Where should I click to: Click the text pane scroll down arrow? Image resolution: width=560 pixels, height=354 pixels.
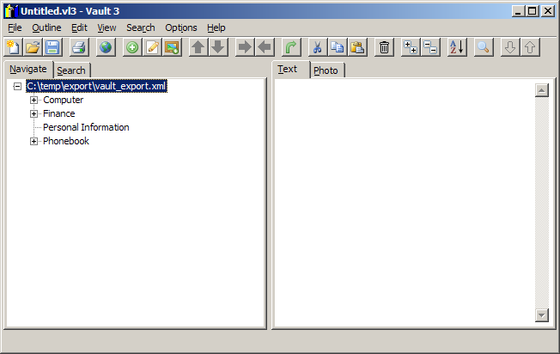point(541,315)
